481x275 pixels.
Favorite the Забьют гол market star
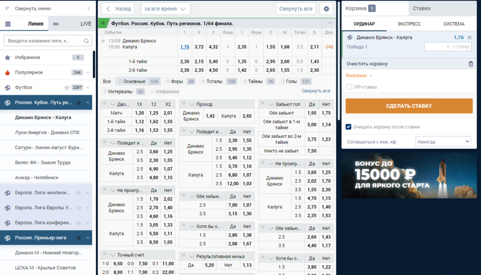(263, 103)
